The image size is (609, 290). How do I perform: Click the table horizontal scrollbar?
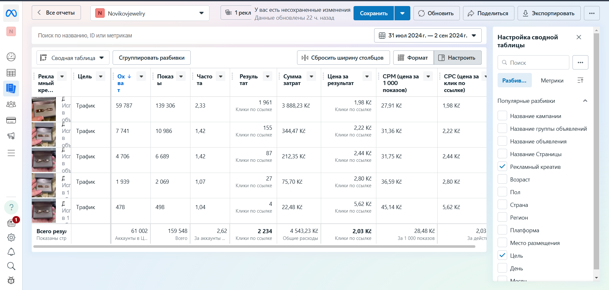[254, 247]
